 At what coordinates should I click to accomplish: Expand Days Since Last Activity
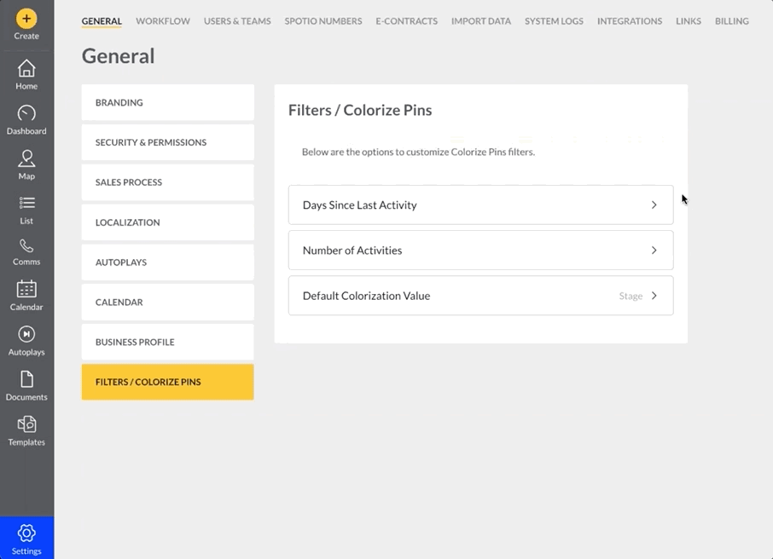pos(480,205)
